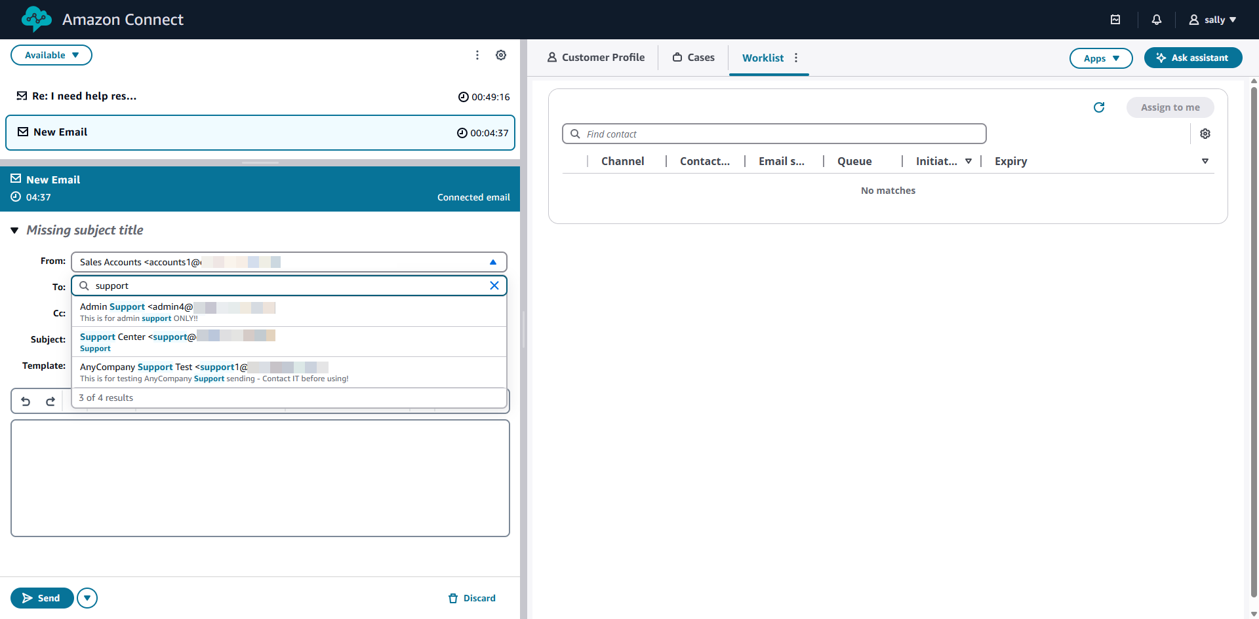The width and height of the screenshot is (1259, 619).
Task: Click the Ask assistant button
Action: click(x=1193, y=58)
